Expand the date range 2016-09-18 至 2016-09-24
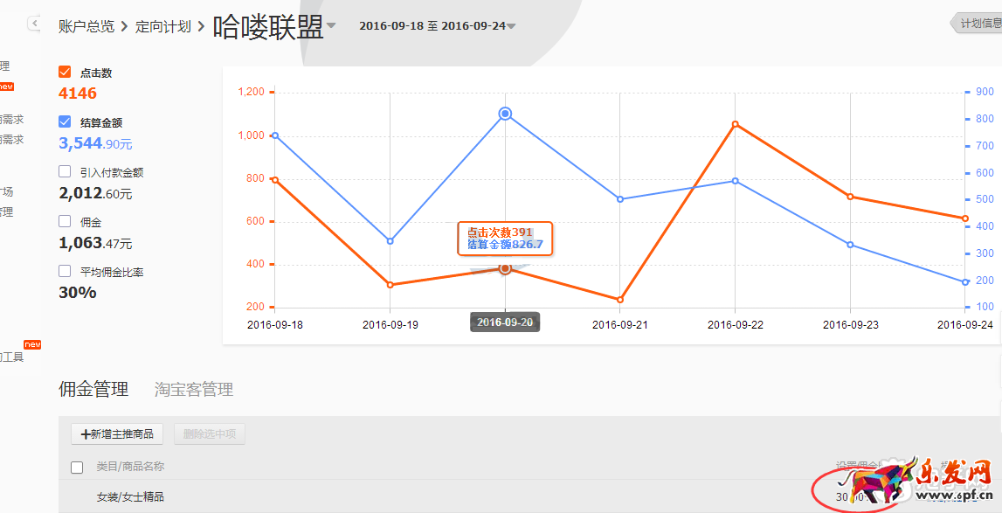This screenshot has height=513, width=1002. coord(511,26)
